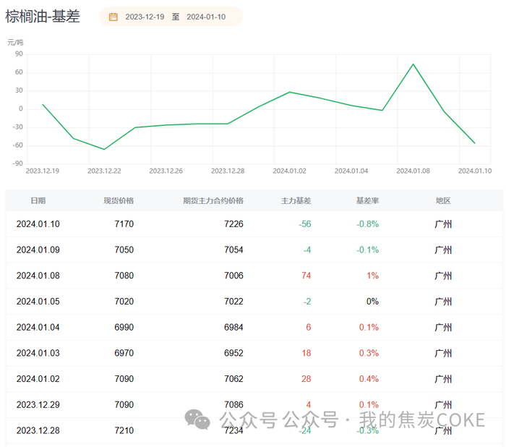
Task: Click the 主力基差 column header
Action: [296, 200]
